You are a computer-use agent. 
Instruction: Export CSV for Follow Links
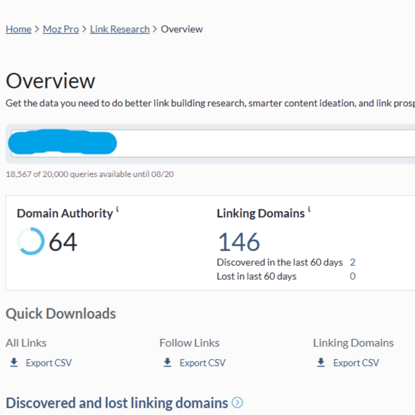tap(204, 363)
